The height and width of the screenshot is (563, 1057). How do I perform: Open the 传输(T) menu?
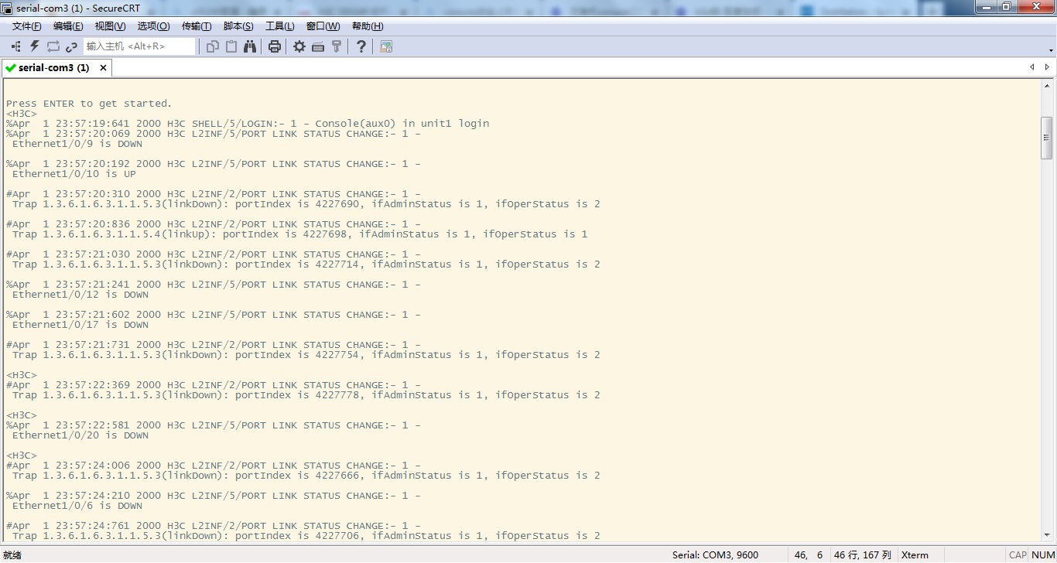click(197, 26)
